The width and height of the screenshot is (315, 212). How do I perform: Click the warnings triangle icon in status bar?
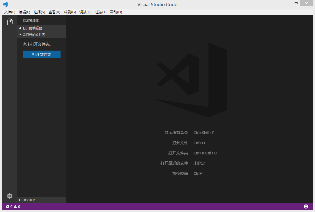[x=15, y=206]
